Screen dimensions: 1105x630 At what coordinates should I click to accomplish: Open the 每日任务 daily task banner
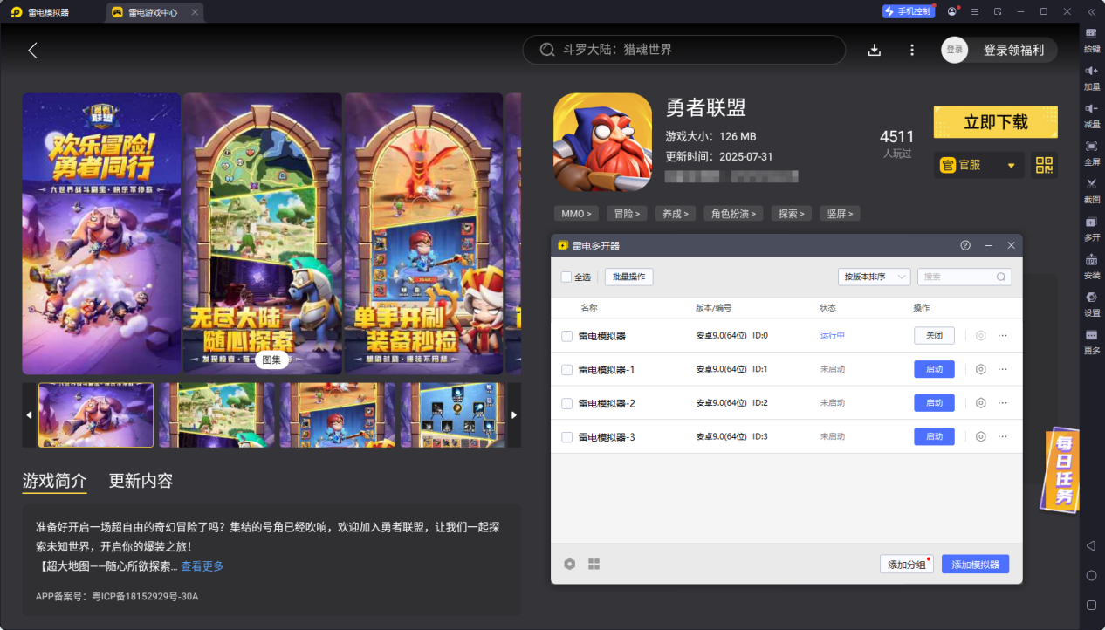coord(1061,469)
